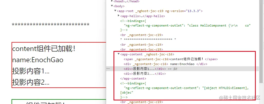Image resolution: width=264 pixels, height=104 pixels.
Task: Select the closing /app-content tag row
Action: [133, 79]
